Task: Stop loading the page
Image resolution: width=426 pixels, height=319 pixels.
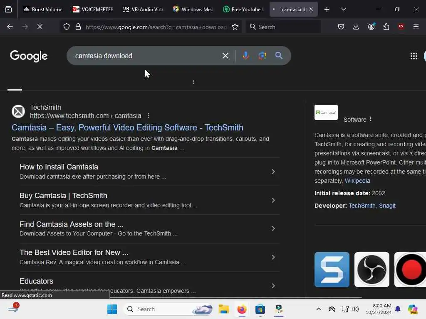Action: pyautogui.click(x=40, y=27)
